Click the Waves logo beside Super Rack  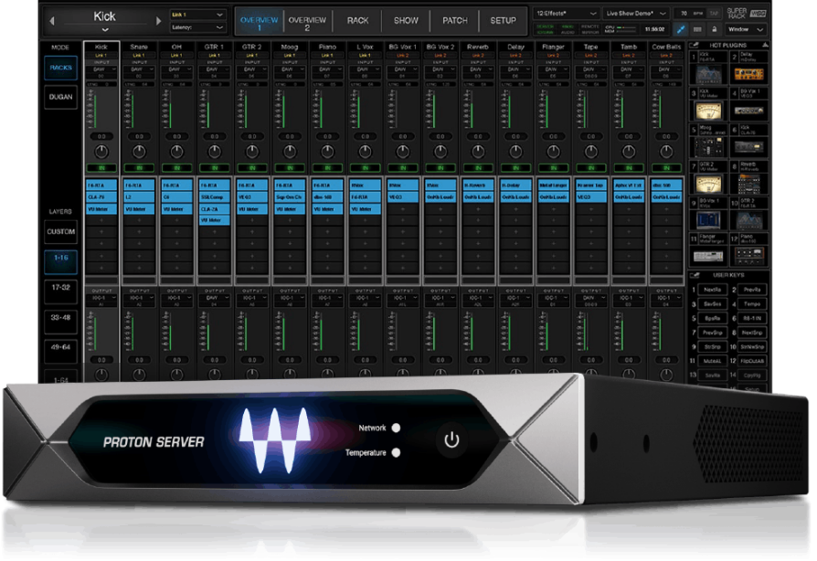click(757, 14)
